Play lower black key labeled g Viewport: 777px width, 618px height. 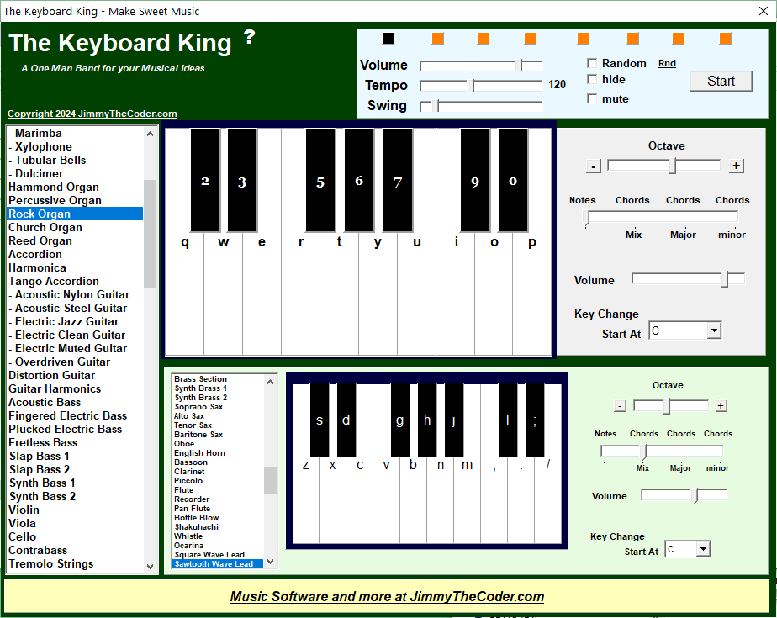click(x=400, y=420)
